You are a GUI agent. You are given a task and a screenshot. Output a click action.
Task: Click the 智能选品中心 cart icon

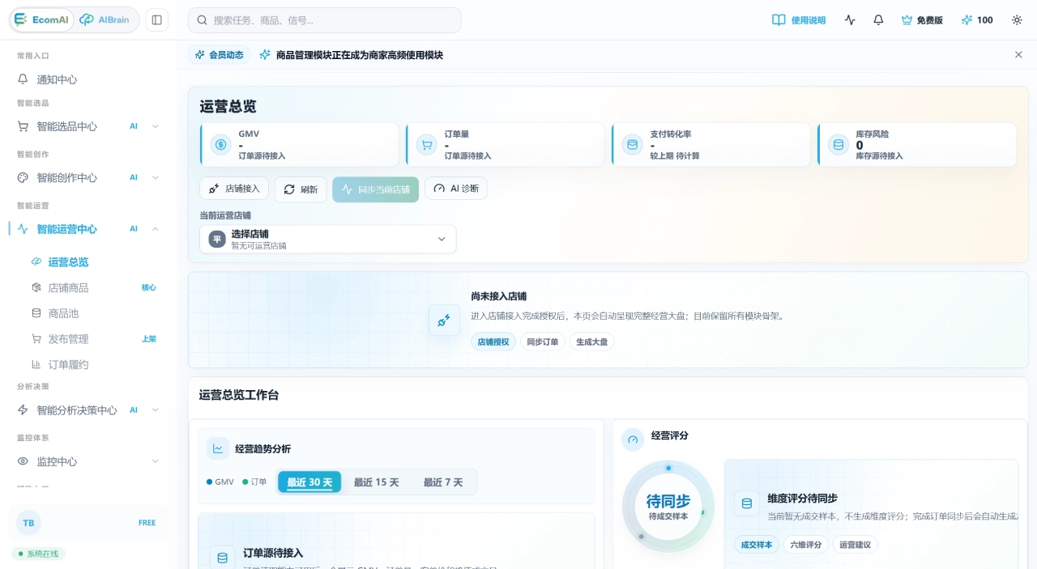pos(23,126)
